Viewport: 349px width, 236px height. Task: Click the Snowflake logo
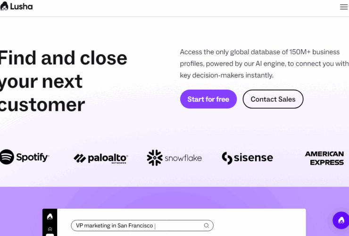174,158
